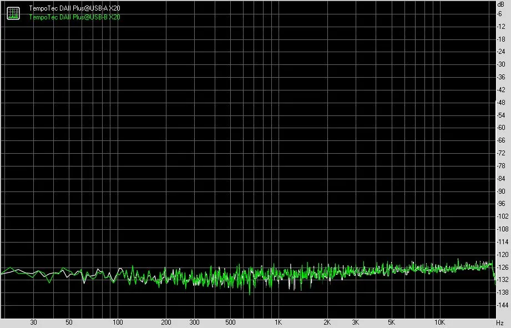Click the 2K frequency axis label
The image size is (511, 328).
pos(327,322)
